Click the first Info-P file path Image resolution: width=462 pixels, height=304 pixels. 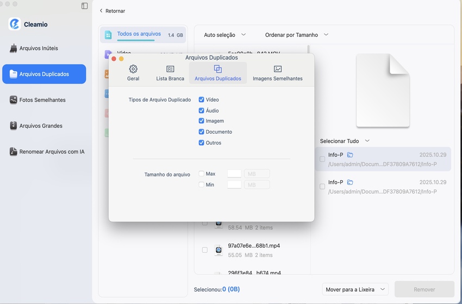[x=383, y=164]
